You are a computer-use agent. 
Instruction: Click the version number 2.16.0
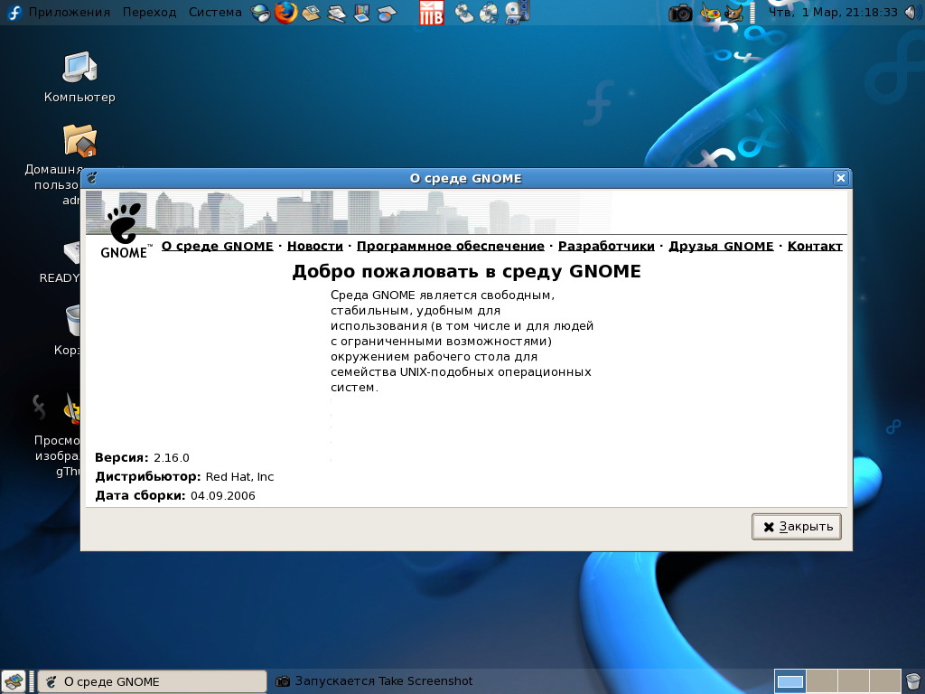click(171, 458)
